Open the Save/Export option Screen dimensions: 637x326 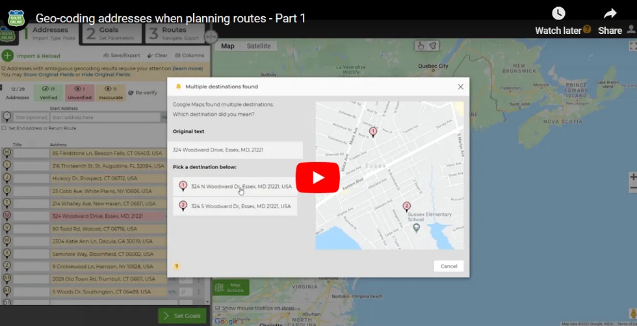tap(122, 56)
